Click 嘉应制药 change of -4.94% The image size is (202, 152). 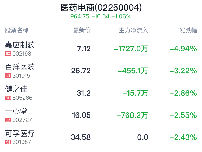(183, 49)
